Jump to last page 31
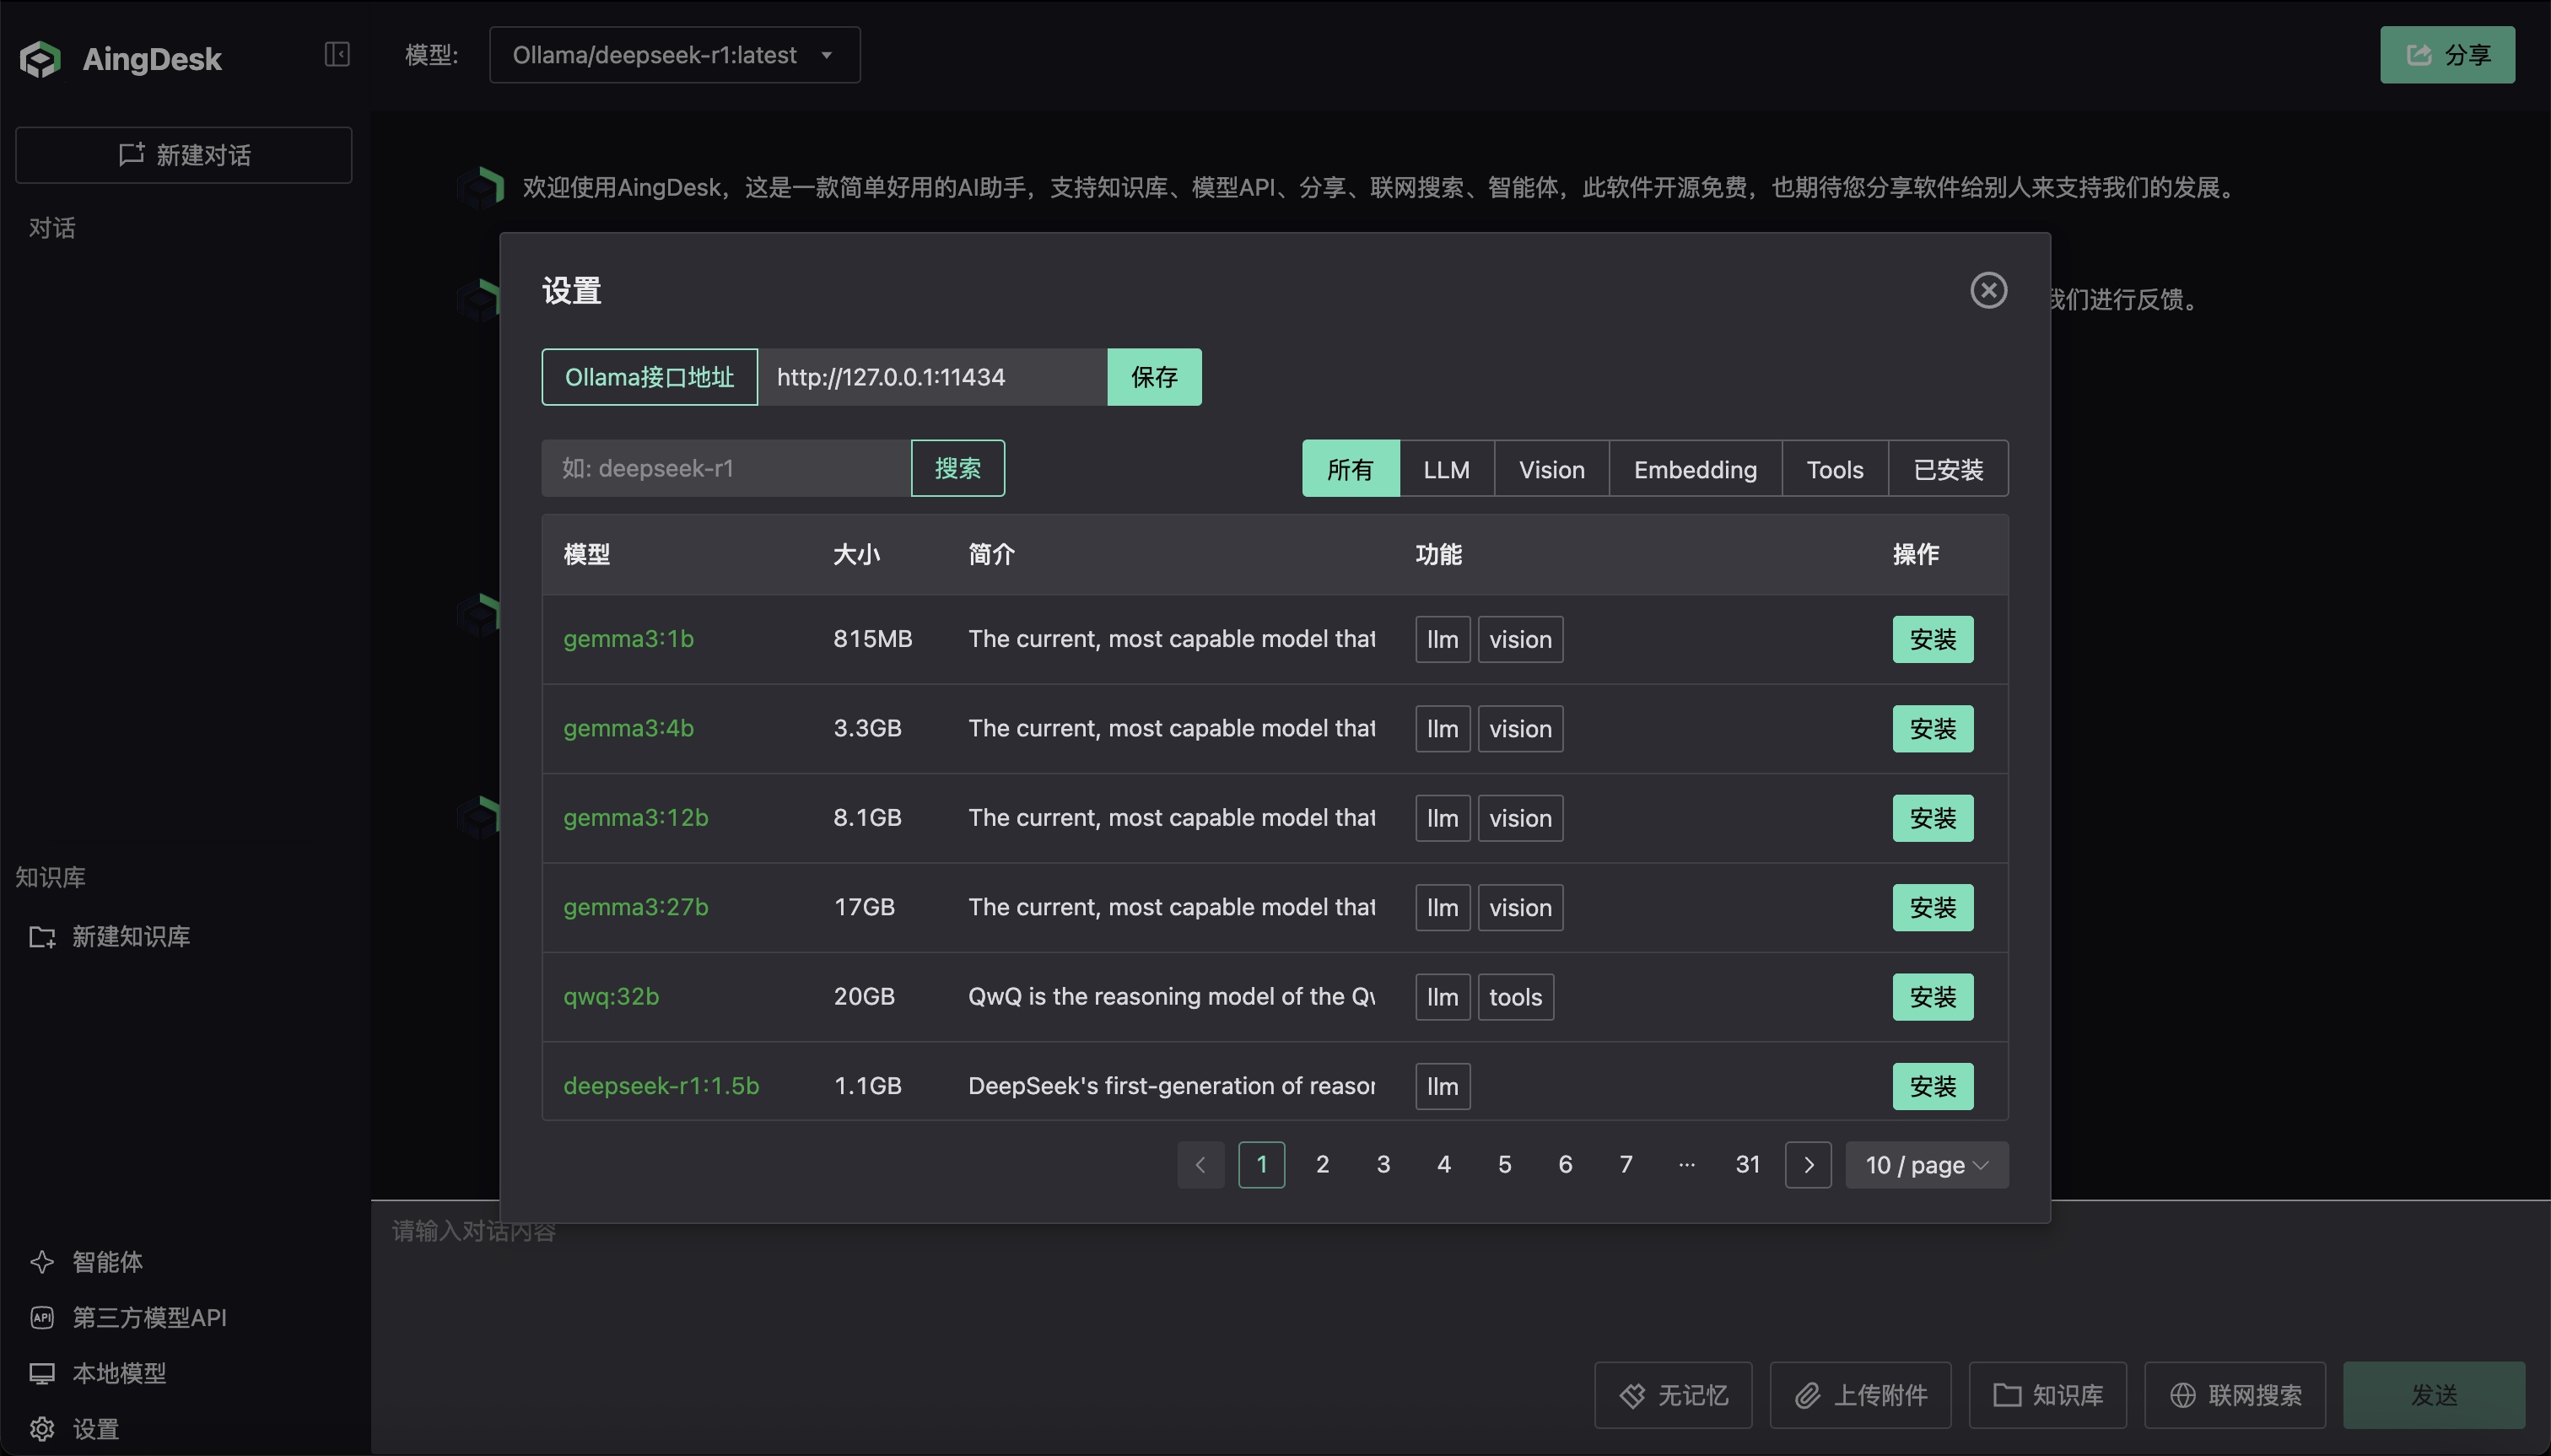2551x1456 pixels. coord(1747,1165)
